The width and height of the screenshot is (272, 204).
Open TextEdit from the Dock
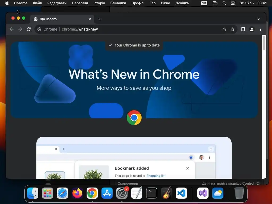(137, 193)
